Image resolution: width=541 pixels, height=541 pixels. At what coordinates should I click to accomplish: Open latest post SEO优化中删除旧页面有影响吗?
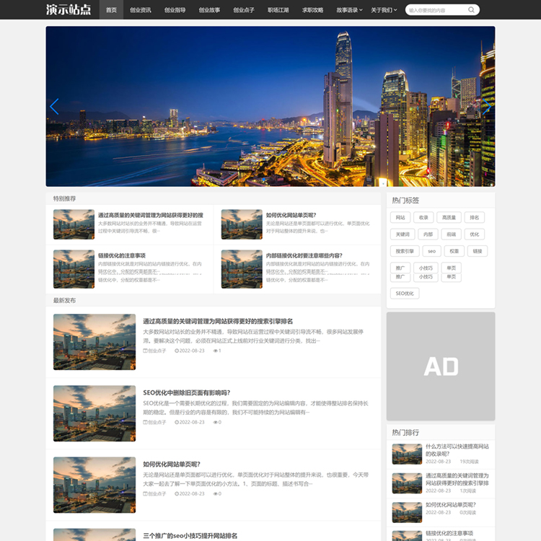click(187, 392)
